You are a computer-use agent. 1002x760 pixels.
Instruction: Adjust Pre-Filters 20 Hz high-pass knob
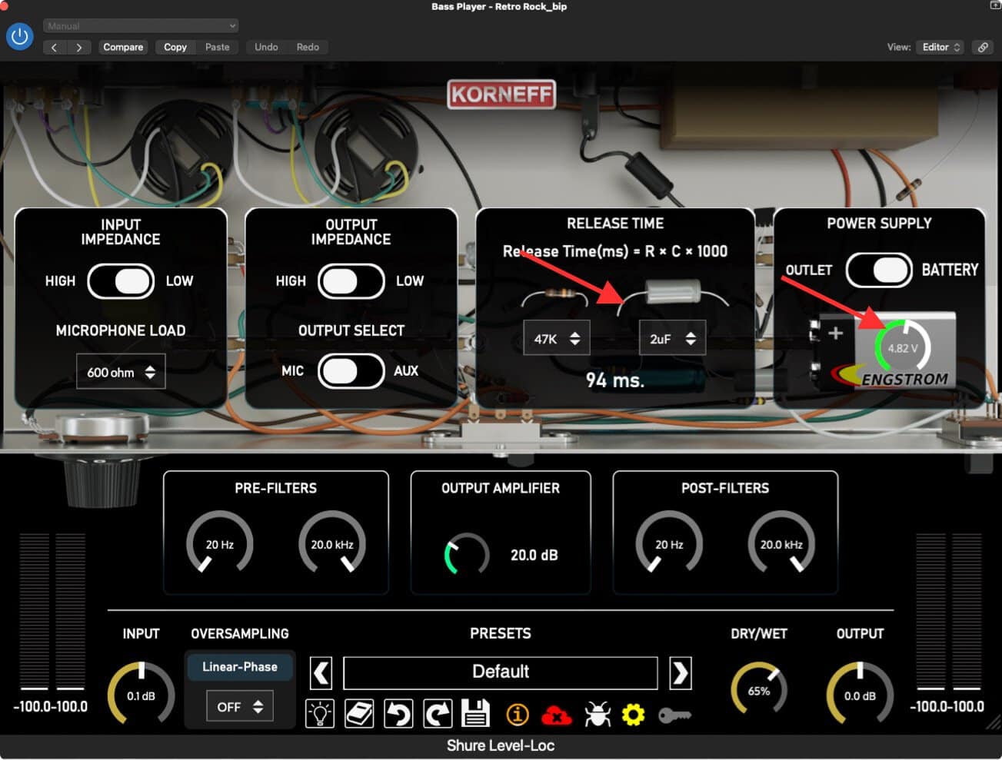coord(220,543)
